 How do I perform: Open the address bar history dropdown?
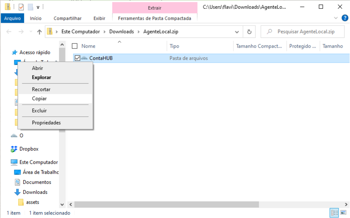point(237,32)
